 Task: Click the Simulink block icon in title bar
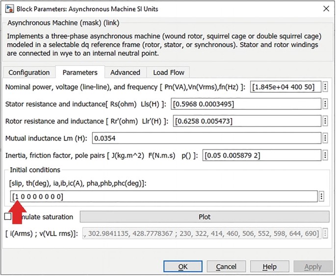[9, 9]
